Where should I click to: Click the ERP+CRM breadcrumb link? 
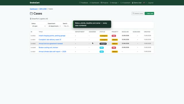click(x=43, y=9)
